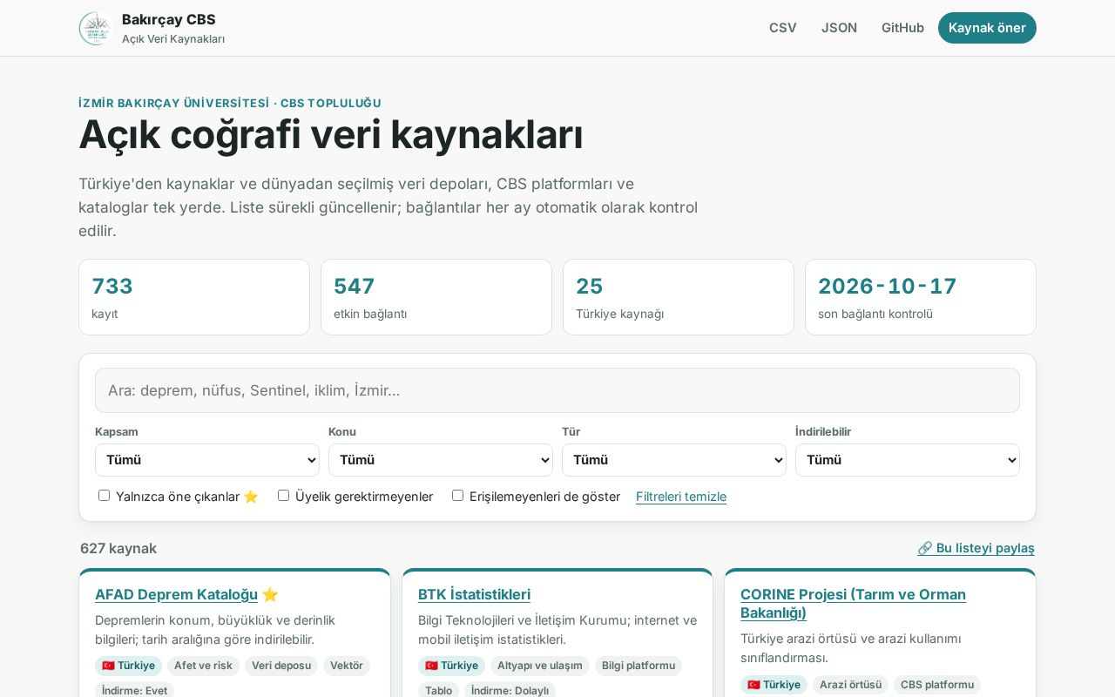The width and height of the screenshot is (1115, 697).
Task: Open the CSV download link
Action: point(782,28)
